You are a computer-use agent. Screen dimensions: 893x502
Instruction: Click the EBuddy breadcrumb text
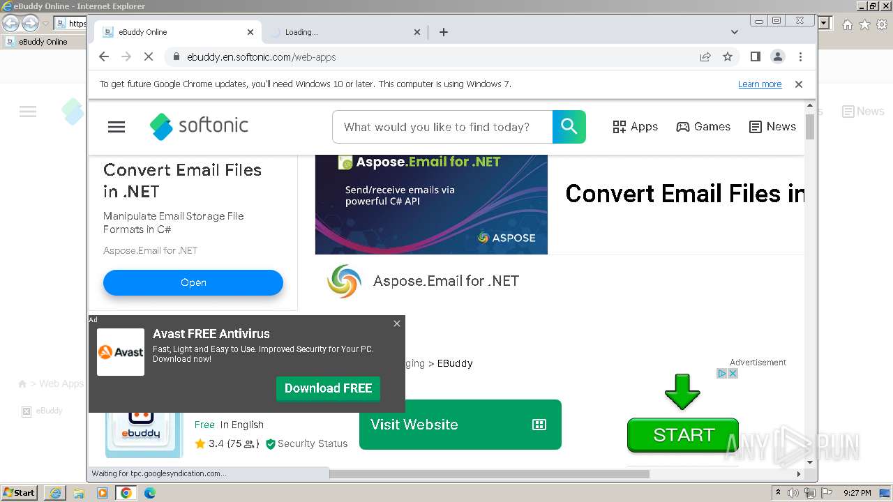455,363
